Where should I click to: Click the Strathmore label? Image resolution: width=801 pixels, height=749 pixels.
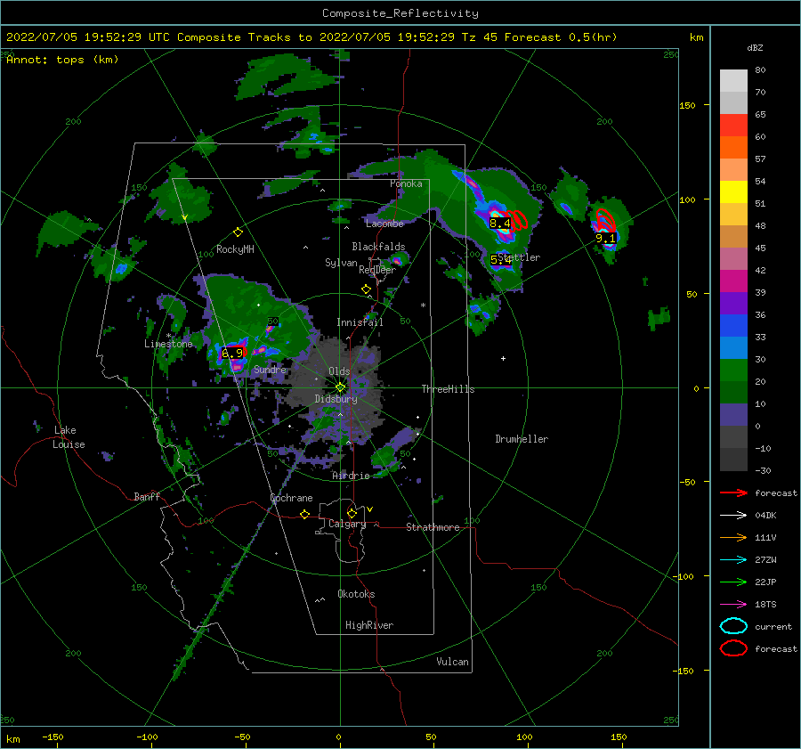(x=433, y=527)
